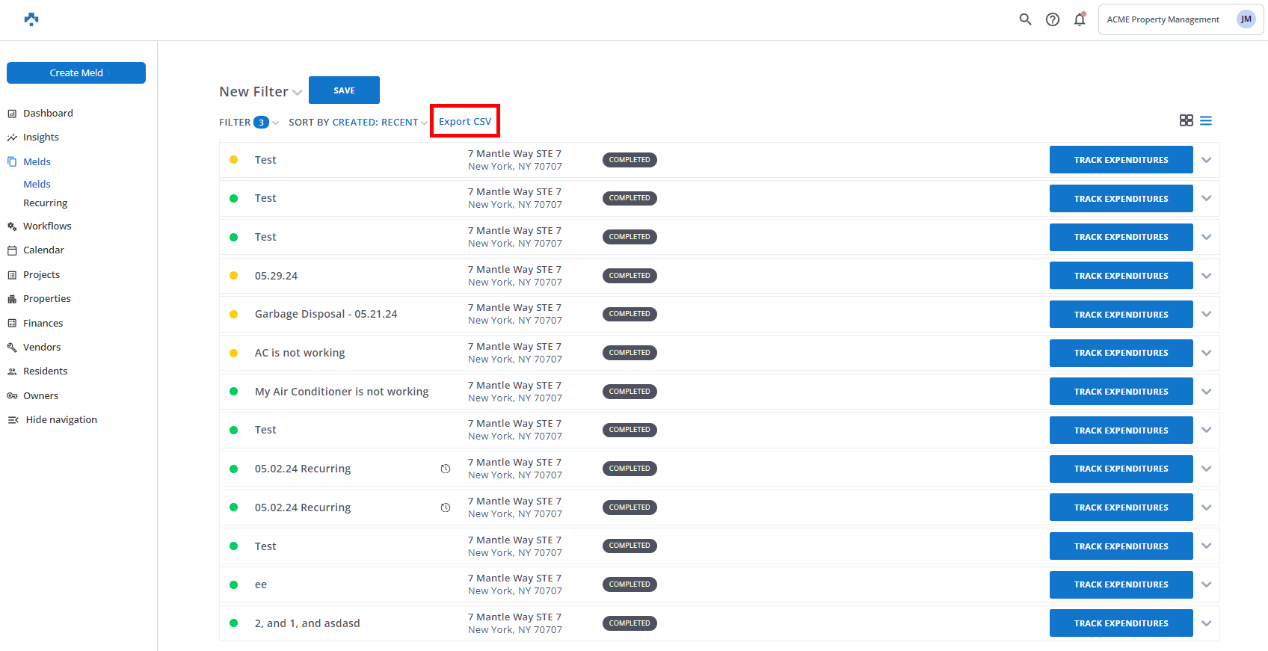This screenshot has width=1268, height=651.
Task: Open Workflows in the sidebar
Action: (x=47, y=226)
